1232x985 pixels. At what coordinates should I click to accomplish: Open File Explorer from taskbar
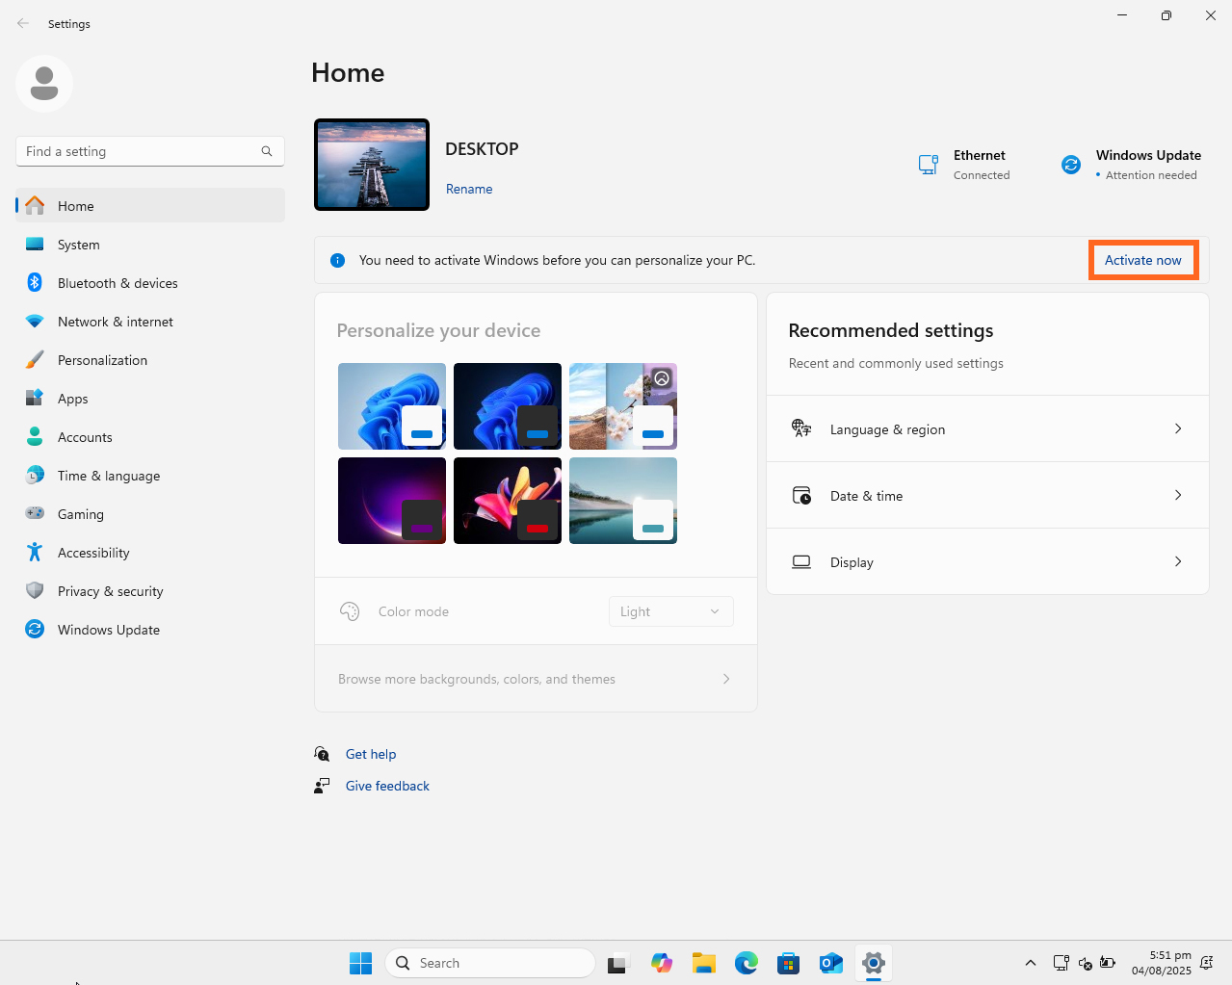click(x=704, y=963)
